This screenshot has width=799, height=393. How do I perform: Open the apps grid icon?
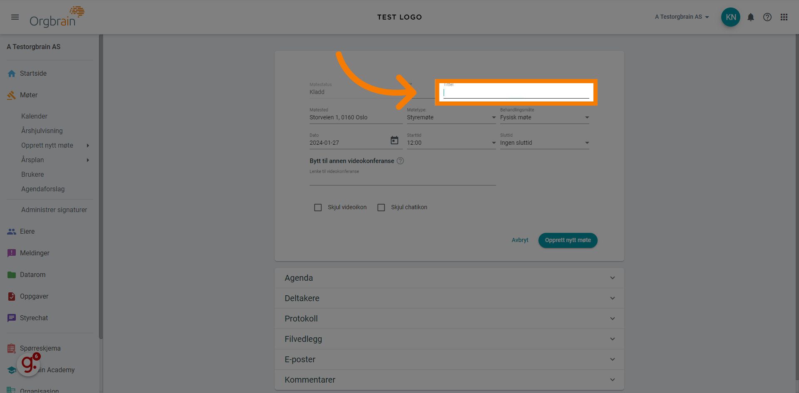coord(784,17)
